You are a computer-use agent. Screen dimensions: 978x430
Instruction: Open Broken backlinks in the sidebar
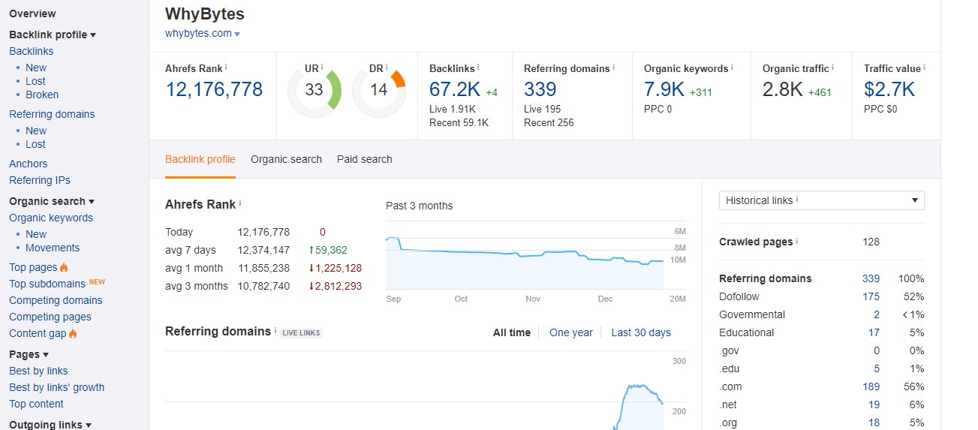42,95
